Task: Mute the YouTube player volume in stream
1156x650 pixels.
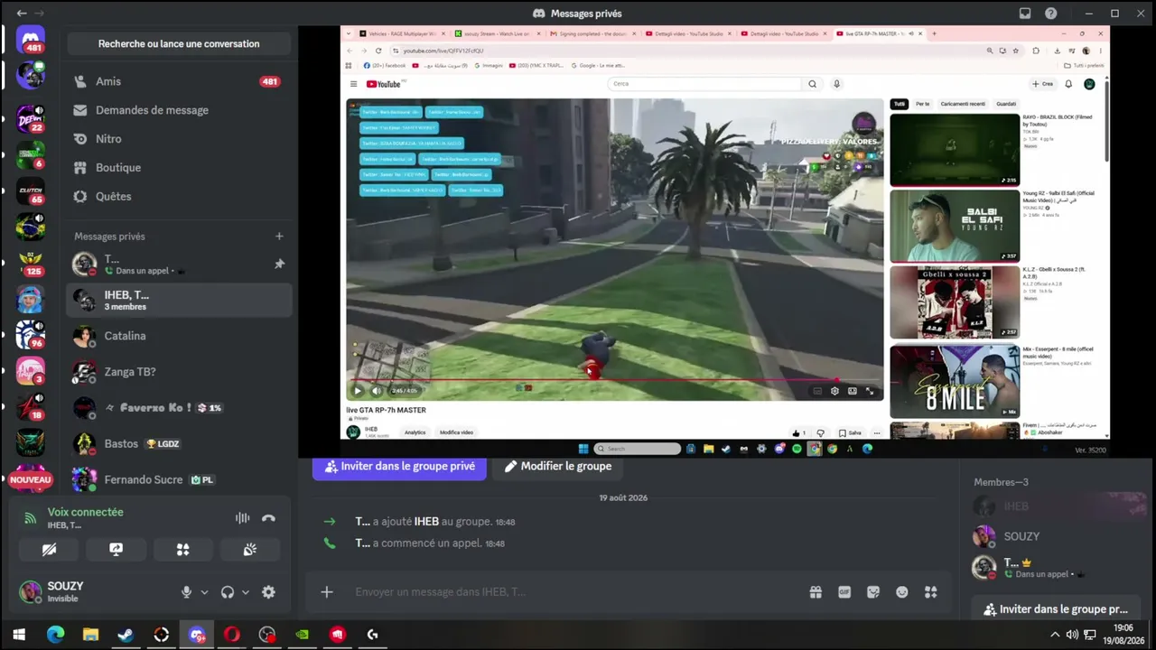Action: click(376, 391)
